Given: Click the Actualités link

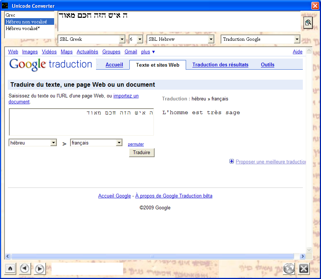Looking at the screenshot, I should 87,52.
